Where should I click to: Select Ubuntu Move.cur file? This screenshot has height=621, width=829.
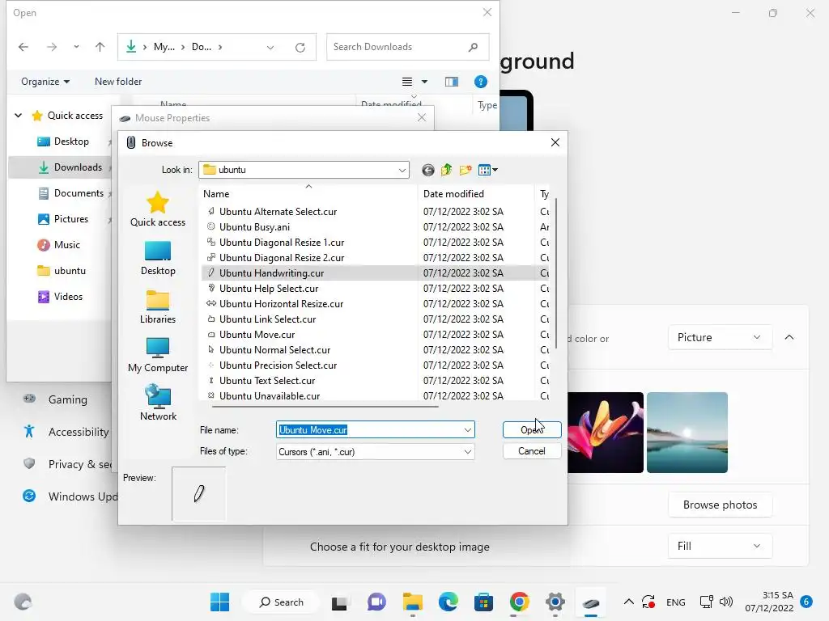(x=257, y=334)
